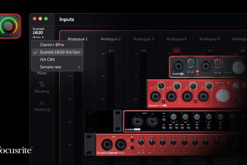Open the Metering page label
Screen dimensions: 247x165
point(42,109)
